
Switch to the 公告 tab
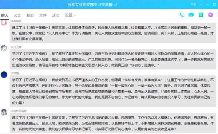(x=17, y=15)
